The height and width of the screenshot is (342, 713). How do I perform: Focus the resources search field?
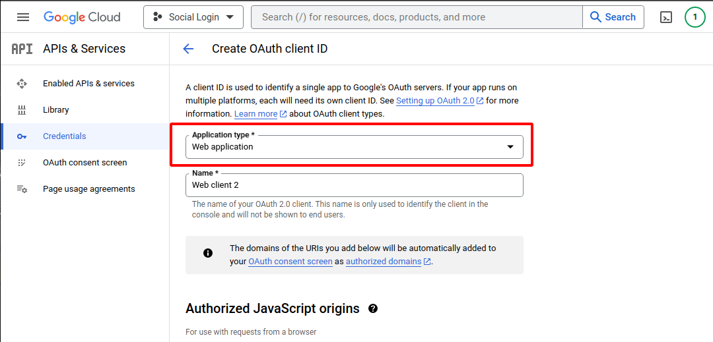tap(417, 17)
